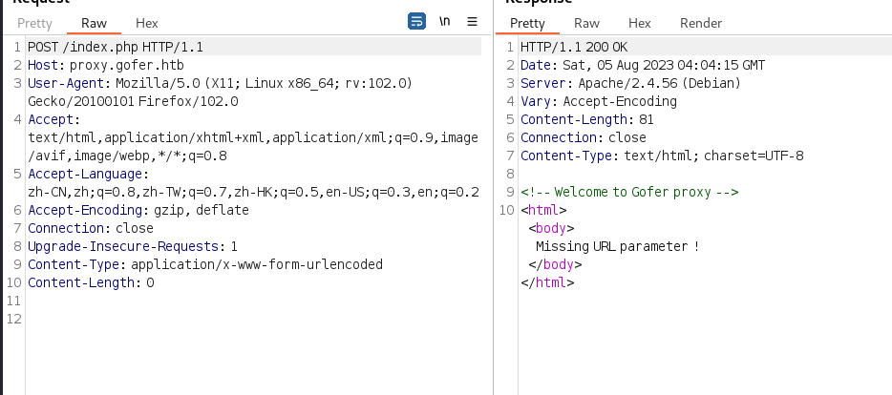The image size is (892, 395).
Task: Click the 'Upgrade-Insecure-Requests: 1' header
Action: (x=133, y=247)
